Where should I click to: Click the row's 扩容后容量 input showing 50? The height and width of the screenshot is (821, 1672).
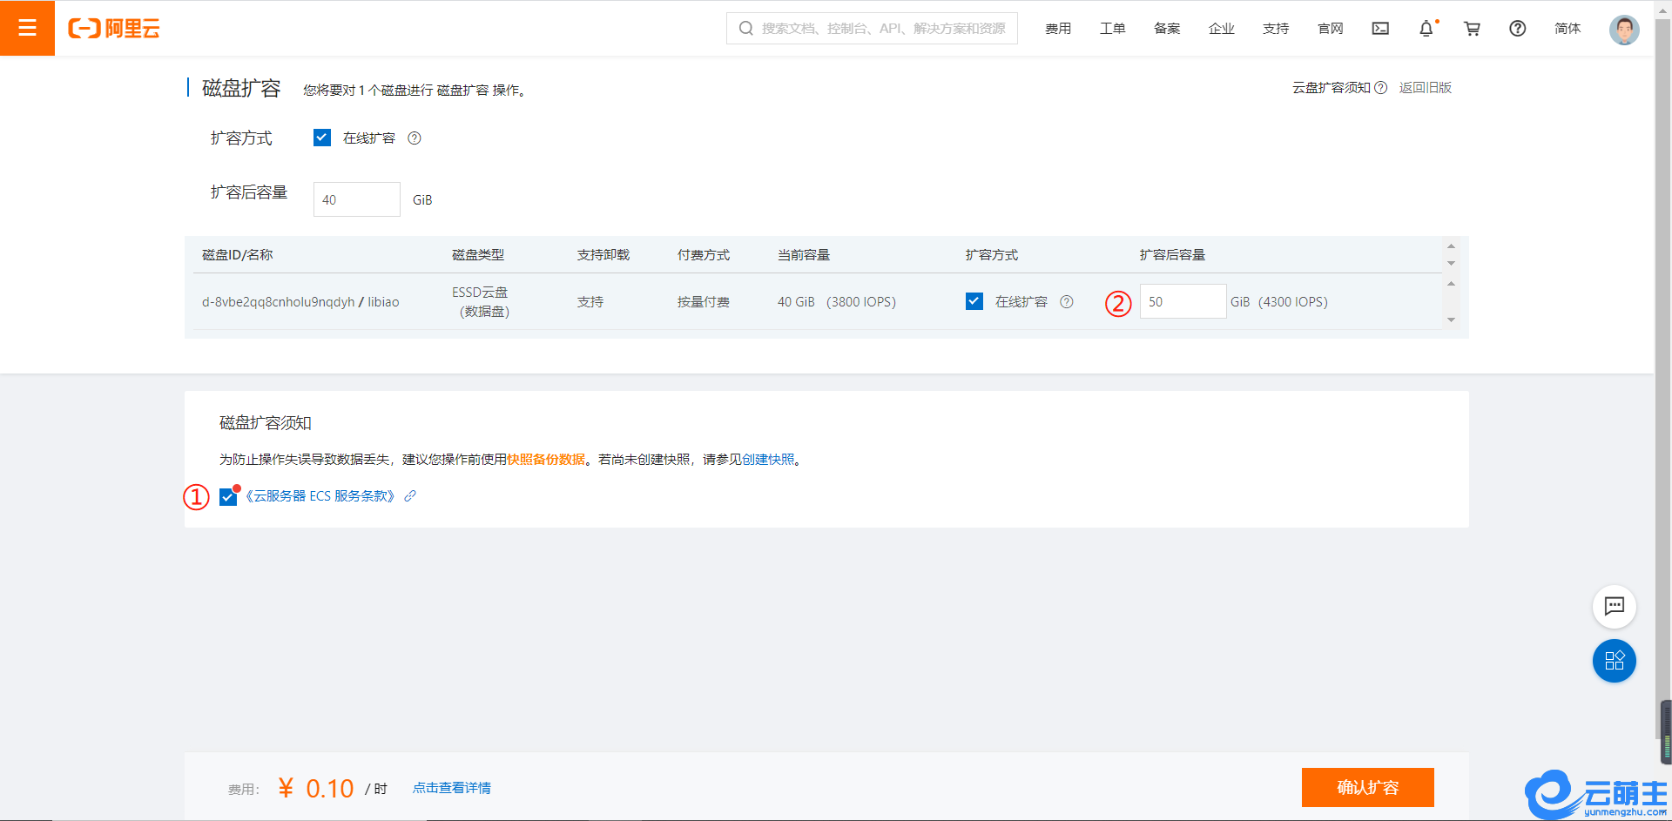pos(1182,301)
